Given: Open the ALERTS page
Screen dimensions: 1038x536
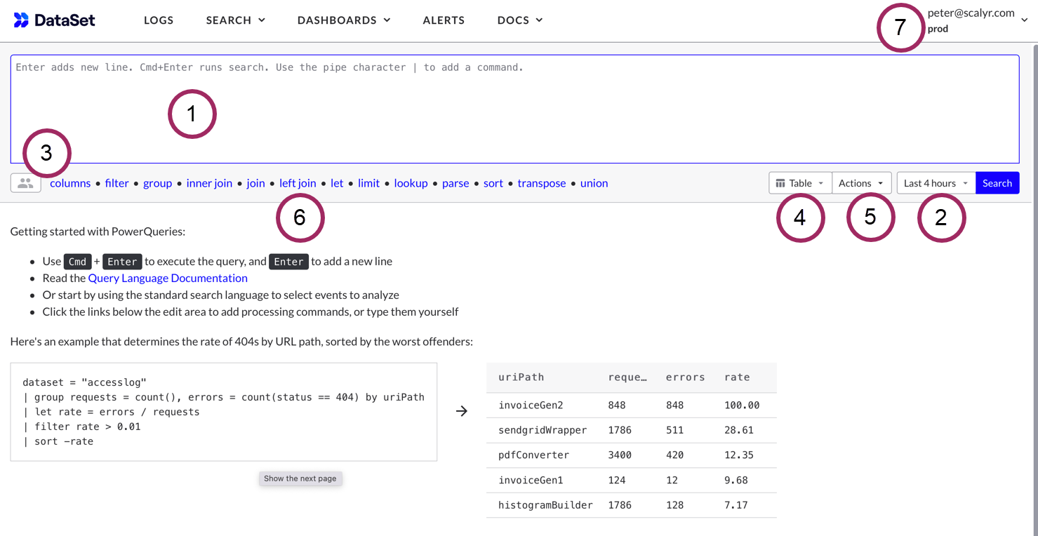Looking at the screenshot, I should tap(444, 20).
